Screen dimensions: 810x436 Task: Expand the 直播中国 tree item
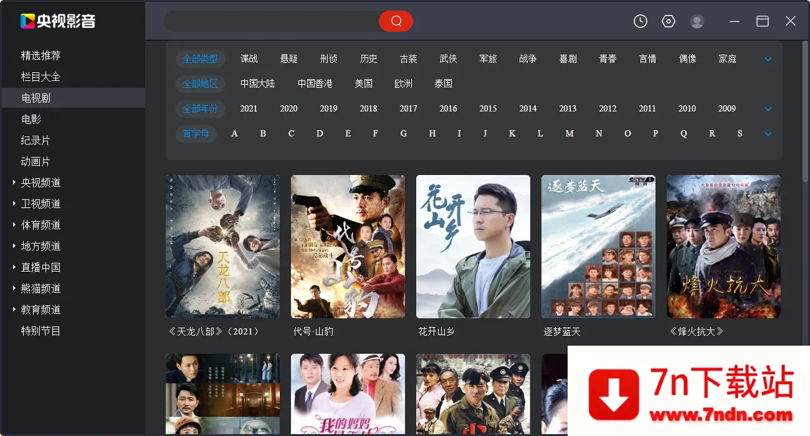tap(14, 267)
